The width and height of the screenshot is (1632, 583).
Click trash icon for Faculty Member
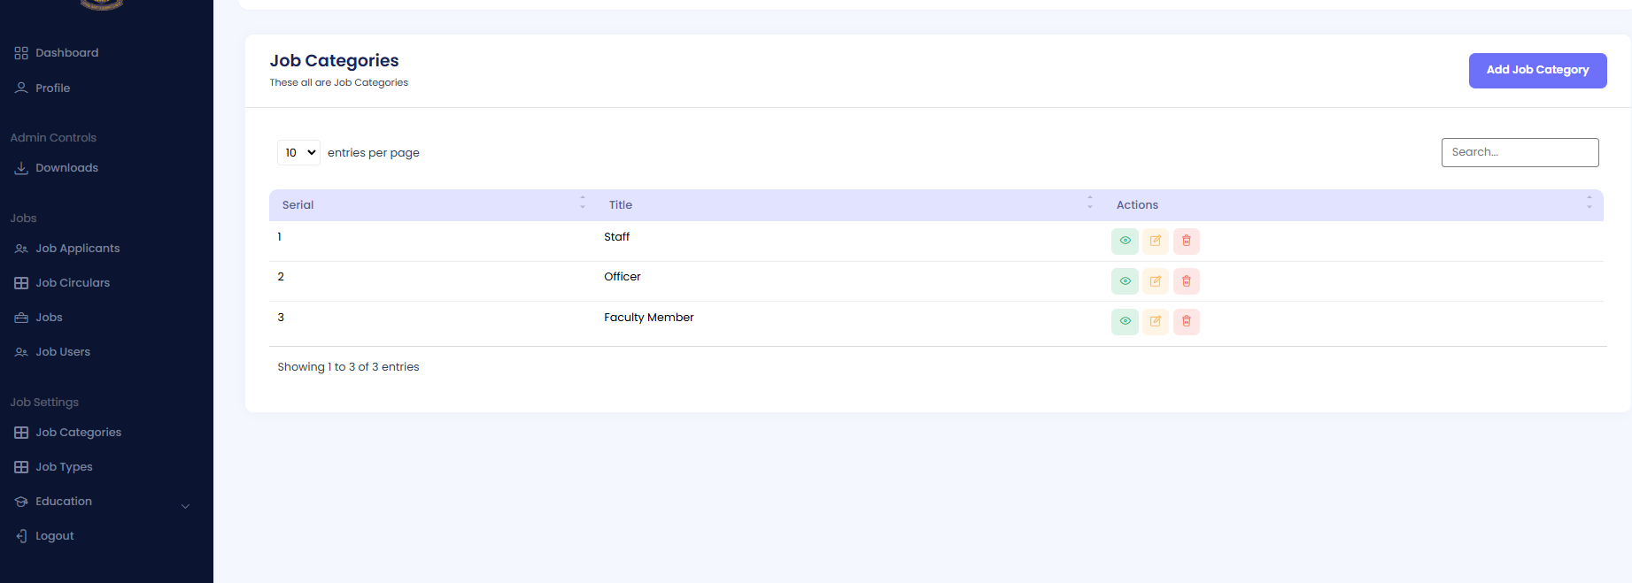pos(1187,321)
